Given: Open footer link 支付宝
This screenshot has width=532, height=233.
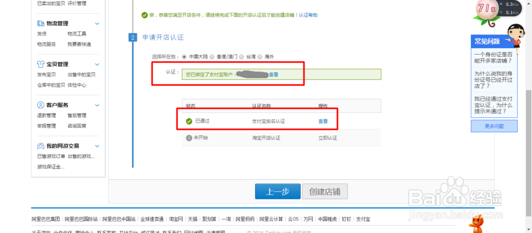Looking at the screenshot, I should tap(363, 219).
